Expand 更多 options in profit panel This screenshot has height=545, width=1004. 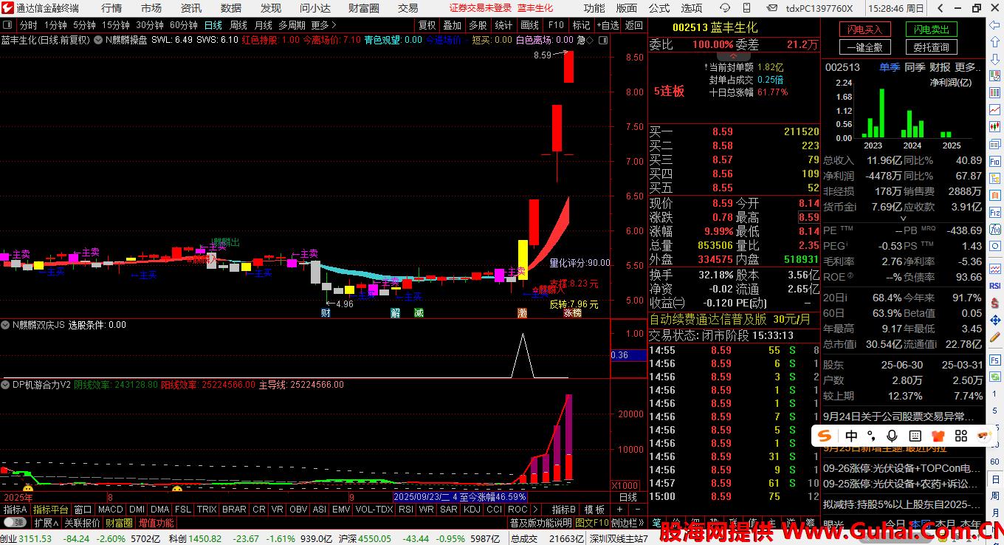pyautogui.click(x=969, y=67)
